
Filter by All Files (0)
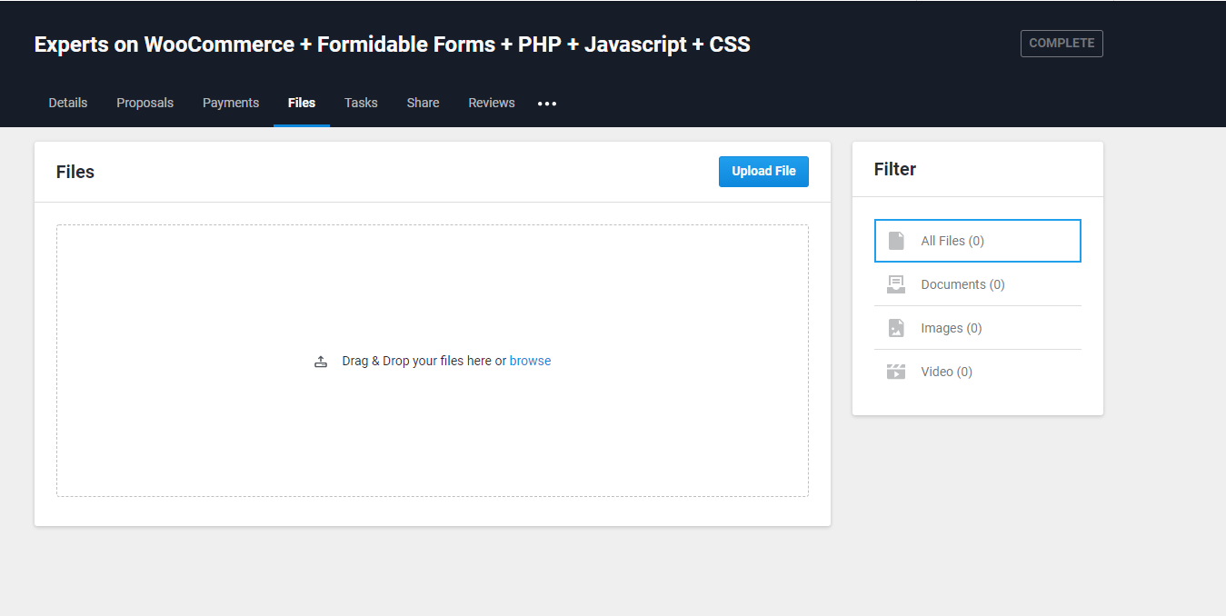952,241
